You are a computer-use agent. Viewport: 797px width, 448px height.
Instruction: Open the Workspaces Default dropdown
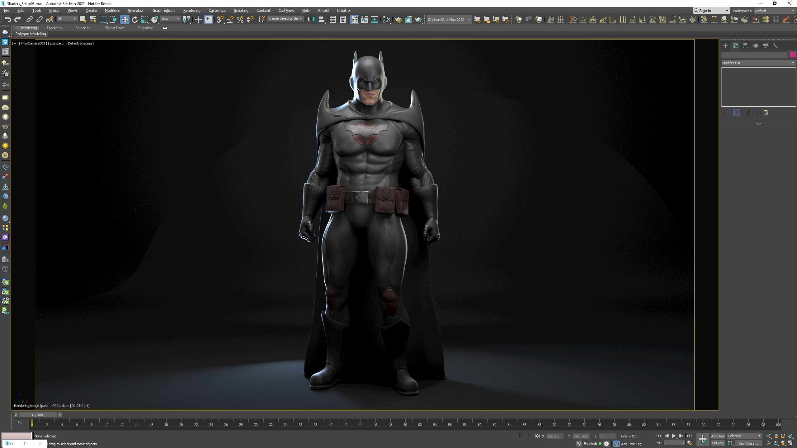point(774,11)
